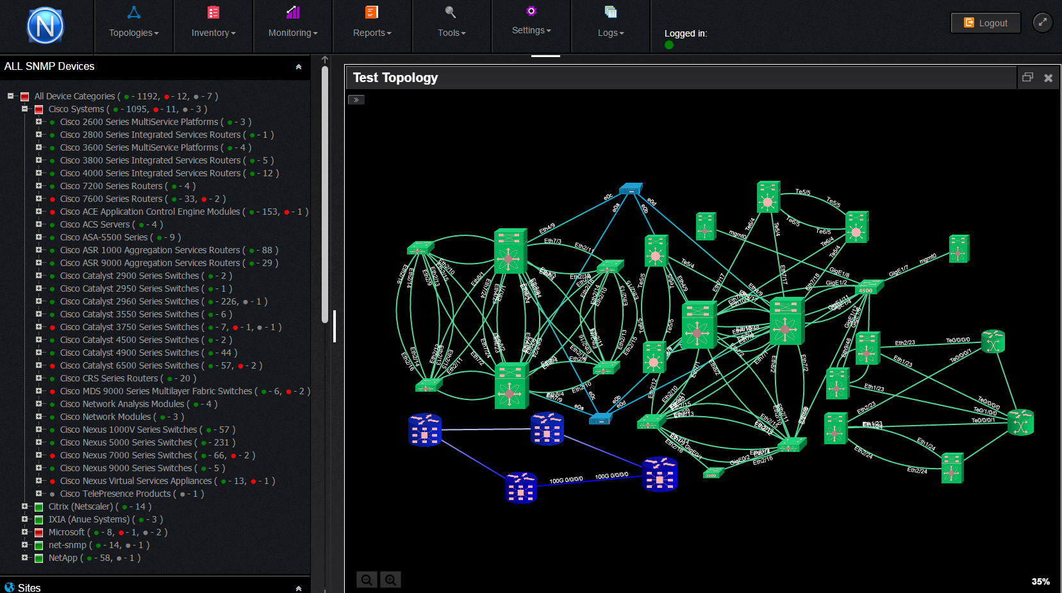Select the green router node near Te0/0/0/1
The height and width of the screenshot is (593, 1062).
[x=1020, y=422]
